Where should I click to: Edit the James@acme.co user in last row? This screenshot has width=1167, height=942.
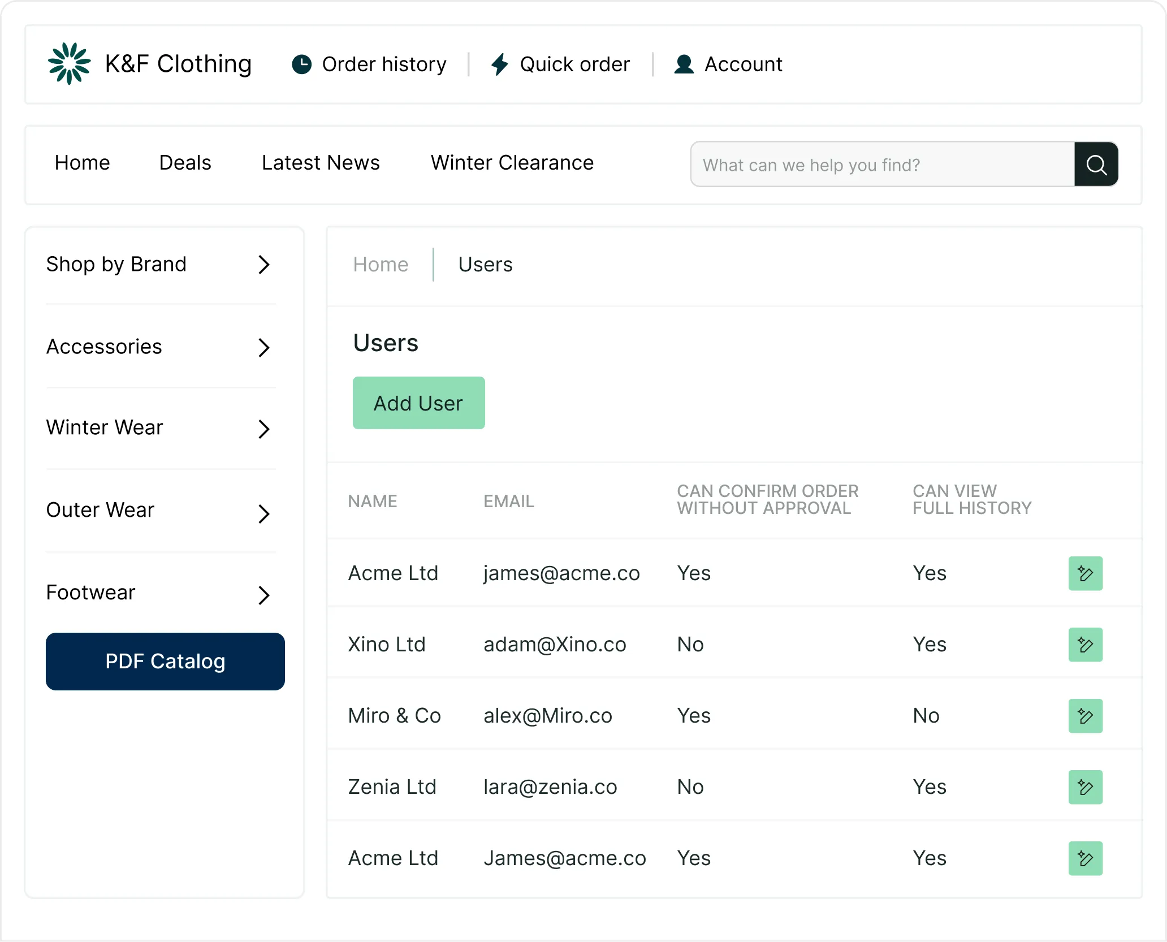(1085, 858)
